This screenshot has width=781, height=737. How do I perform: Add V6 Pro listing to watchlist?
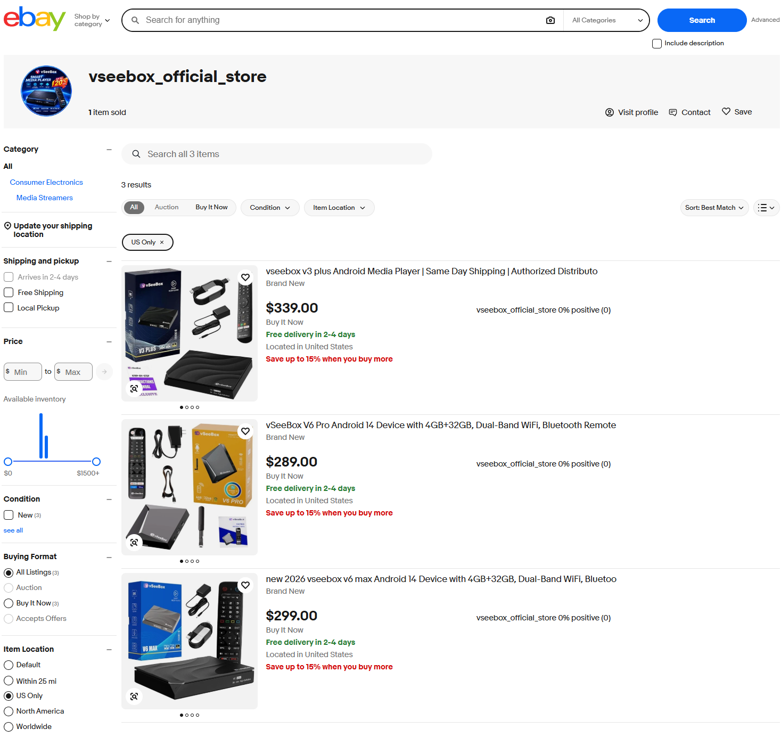coord(245,431)
